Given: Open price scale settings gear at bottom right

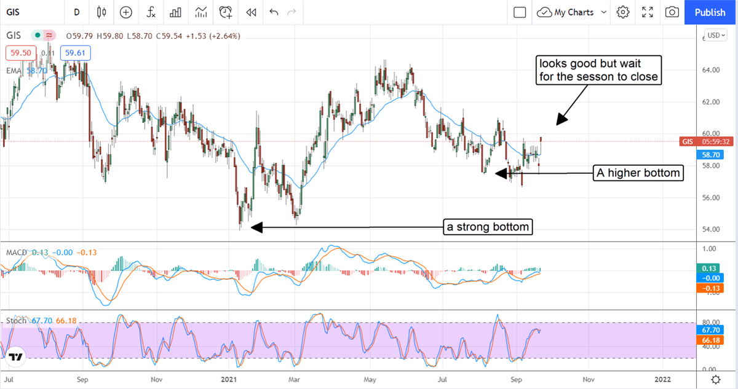Looking at the screenshot, I should tap(716, 379).
